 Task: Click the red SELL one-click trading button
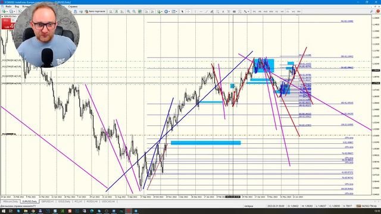point(8,24)
